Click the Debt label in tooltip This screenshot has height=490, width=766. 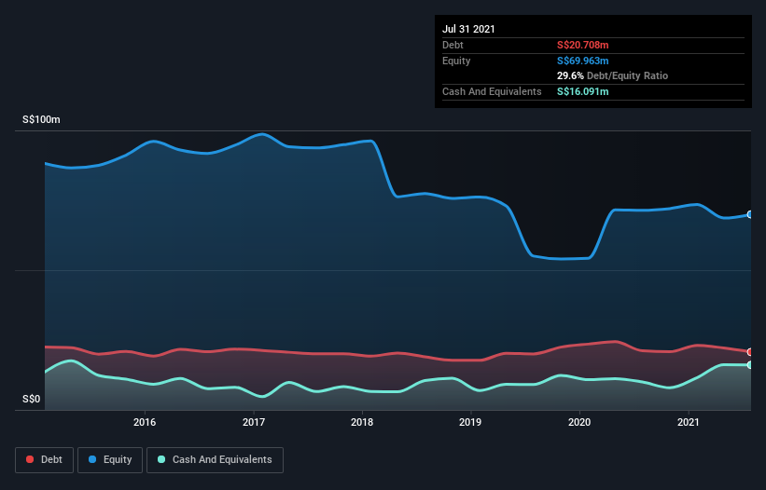pyautogui.click(x=453, y=45)
